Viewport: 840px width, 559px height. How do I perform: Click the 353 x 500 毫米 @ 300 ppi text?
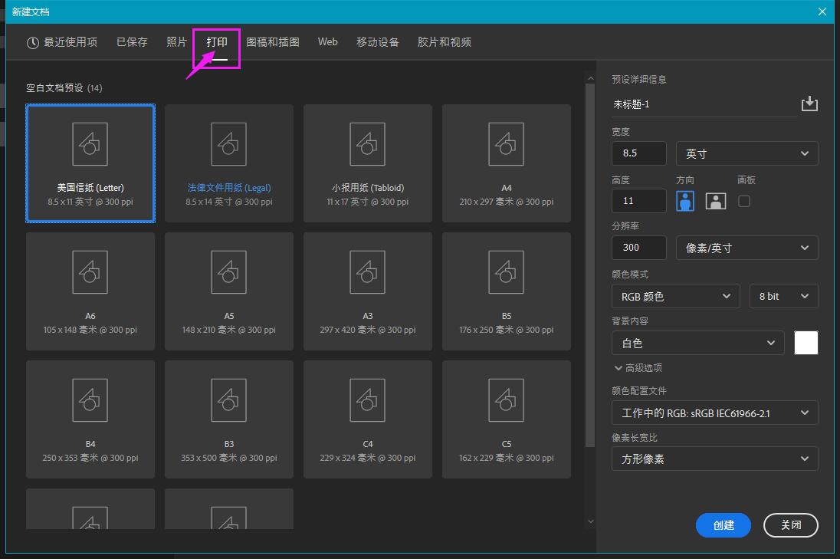[228, 459]
